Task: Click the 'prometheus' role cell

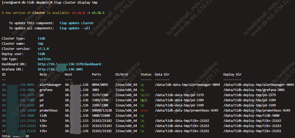Action: coord(49,111)
